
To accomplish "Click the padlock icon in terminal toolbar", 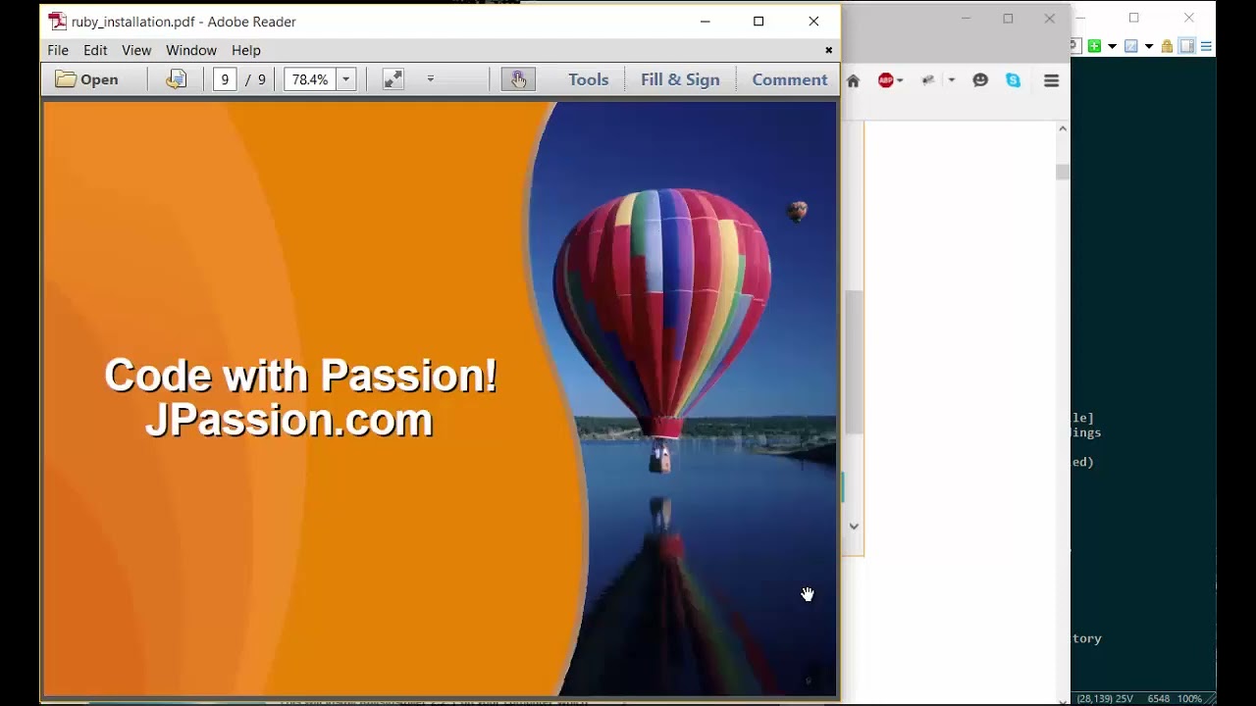I will [1167, 46].
